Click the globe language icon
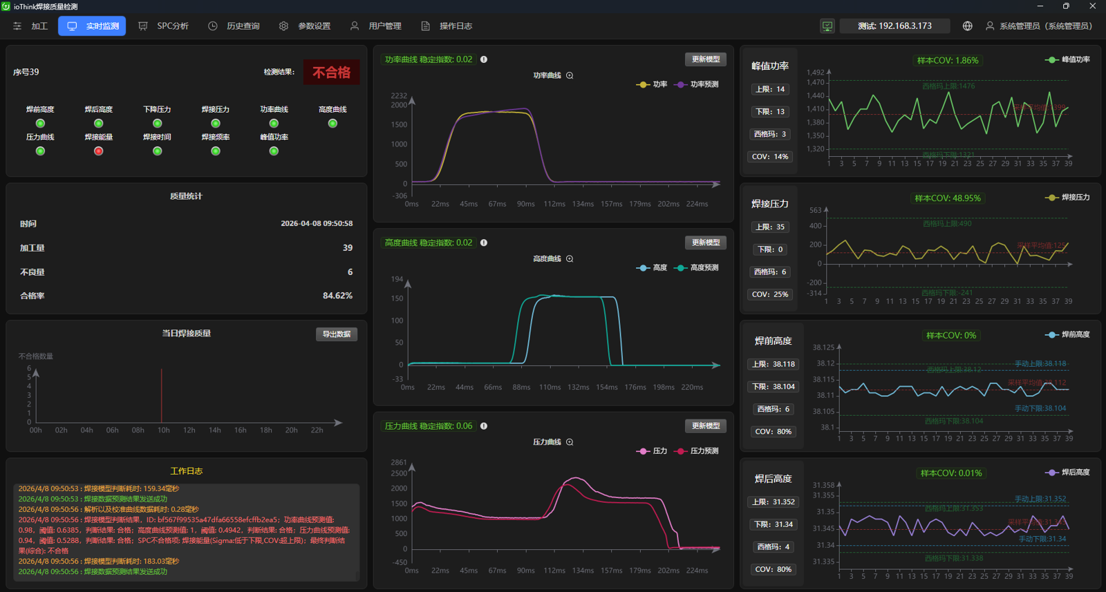1106x592 pixels. pos(968,26)
